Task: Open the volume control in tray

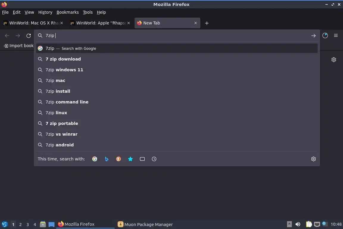Action: tap(298, 224)
